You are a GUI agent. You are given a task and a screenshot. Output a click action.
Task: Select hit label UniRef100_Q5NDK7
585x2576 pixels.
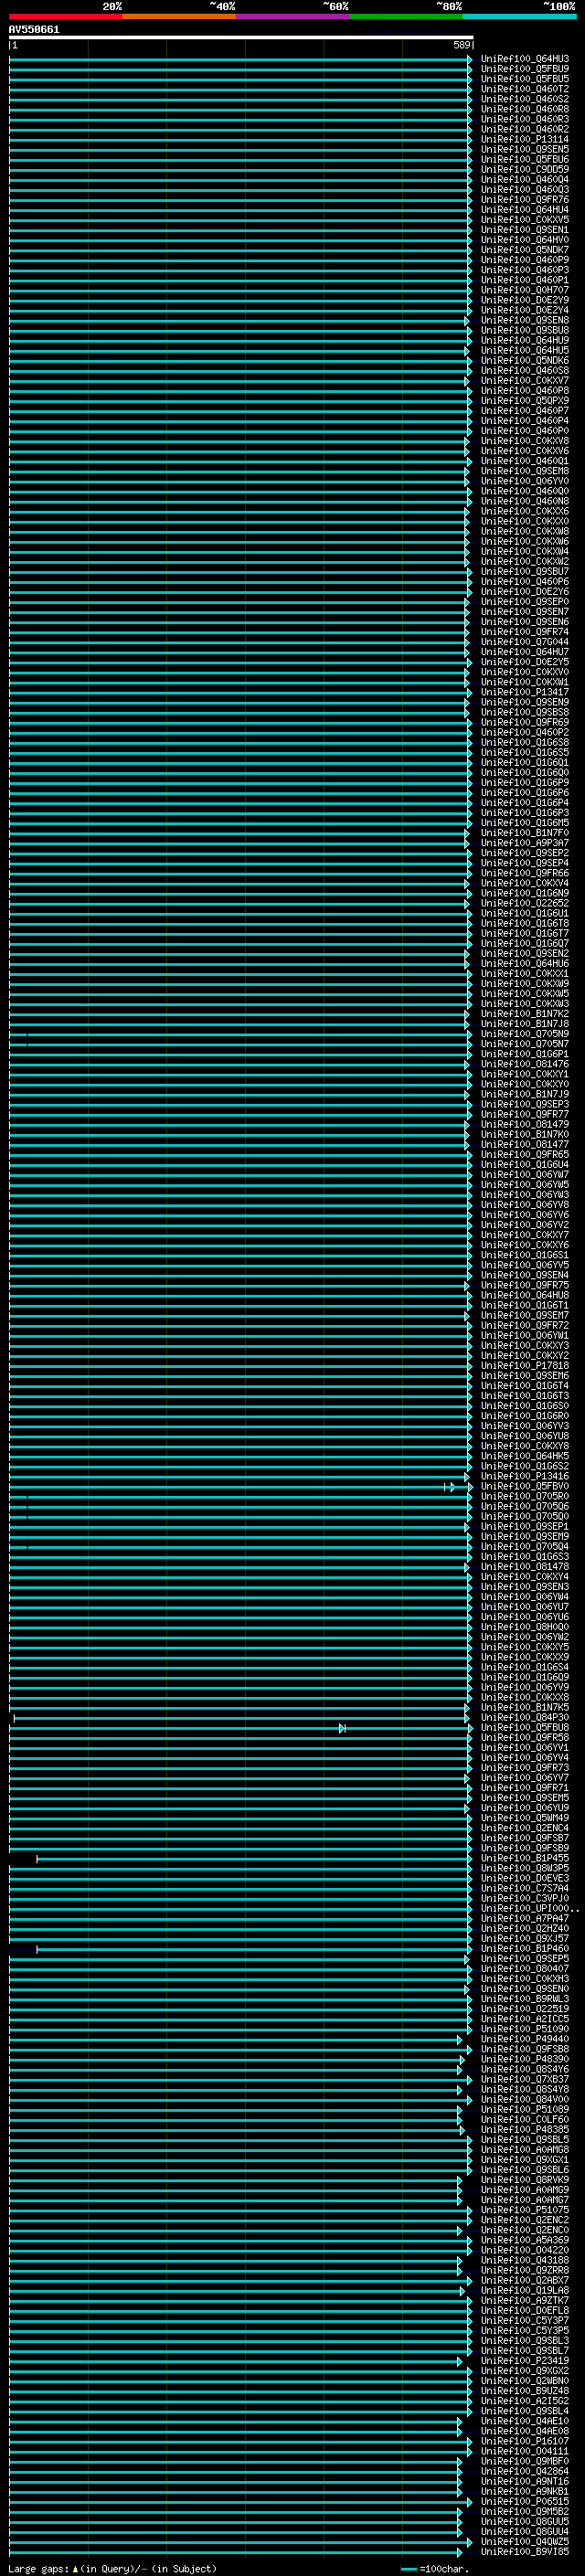525,250
